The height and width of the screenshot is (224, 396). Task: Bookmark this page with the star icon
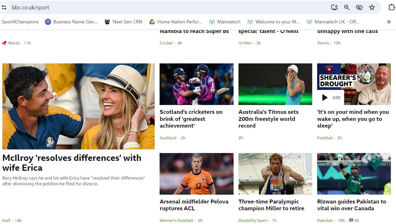[372, 7]
